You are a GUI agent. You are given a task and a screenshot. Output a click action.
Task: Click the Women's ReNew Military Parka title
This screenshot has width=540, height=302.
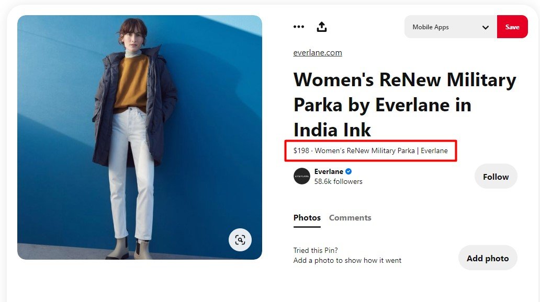pos(404,104)
